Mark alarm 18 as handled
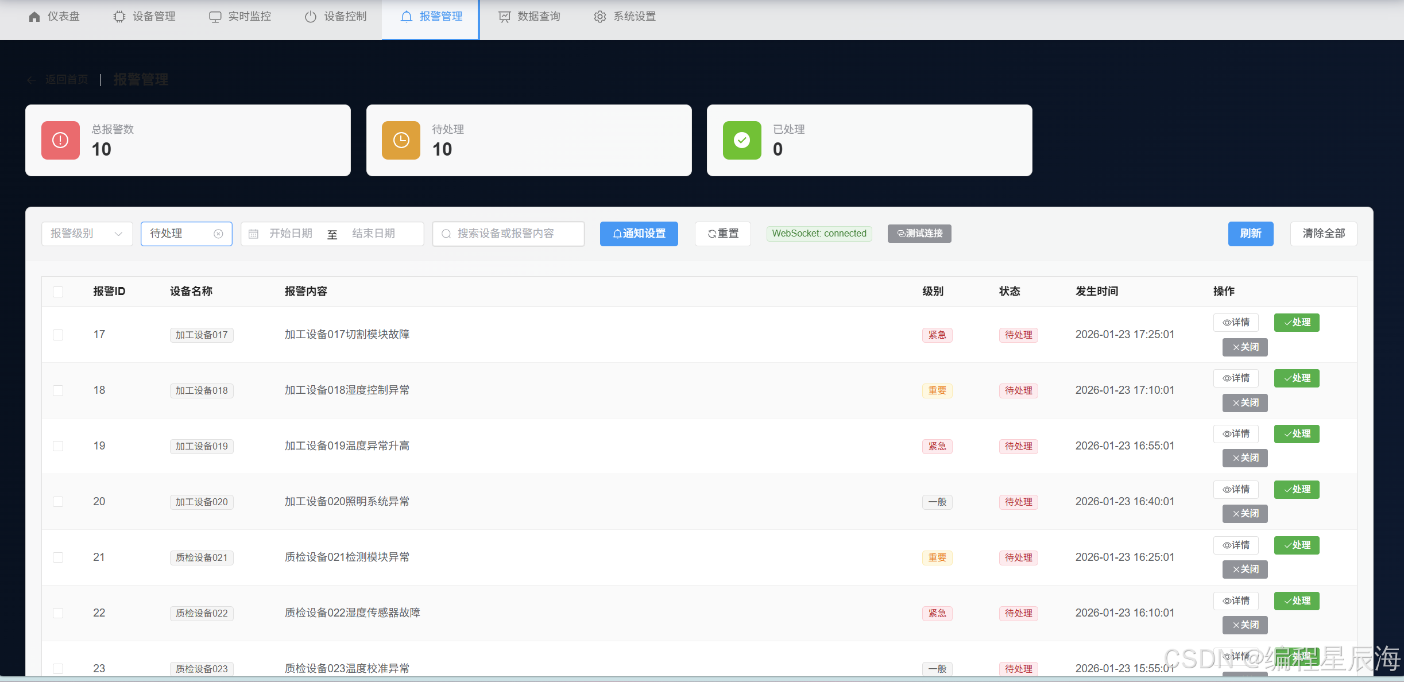This screenshot has width=1404, height=682. [x=1296, y=378]
